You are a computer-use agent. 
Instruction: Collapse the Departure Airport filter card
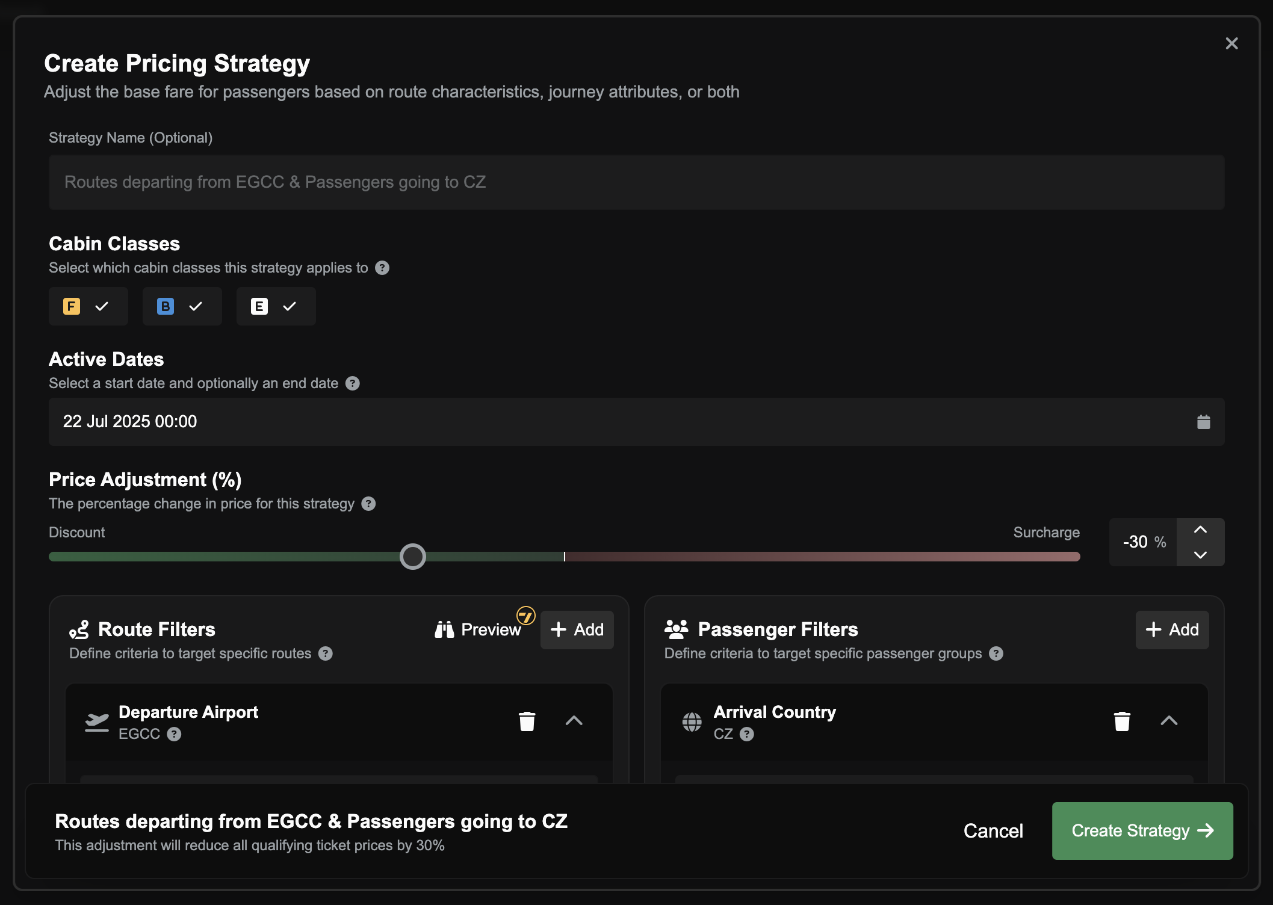tap(574, 721)
